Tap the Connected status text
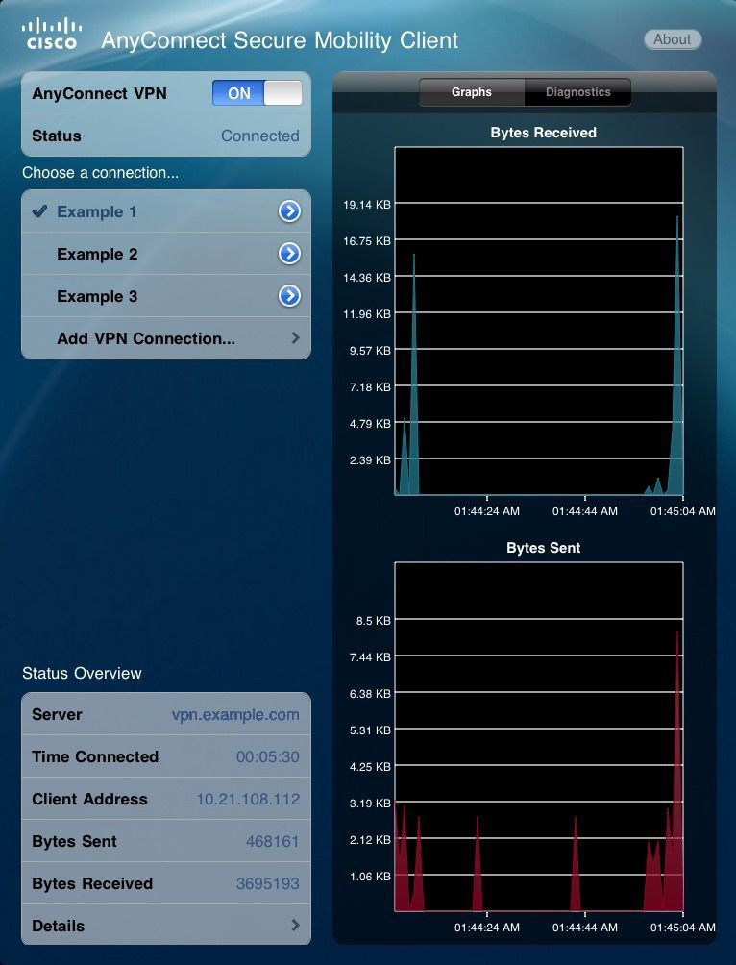Viewport: 736px width, 965px height. pos(259,136)
